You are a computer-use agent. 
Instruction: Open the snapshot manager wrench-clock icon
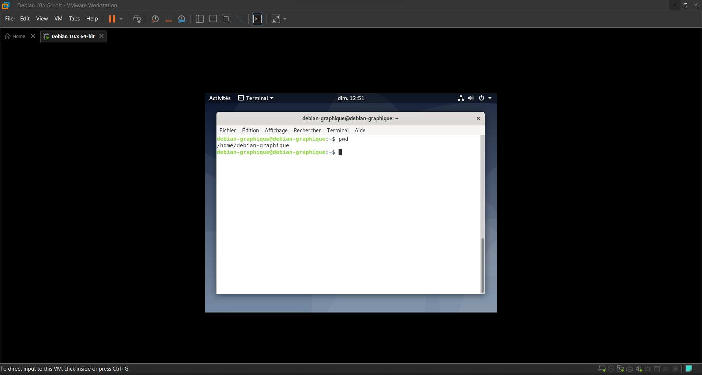point(182,19)
